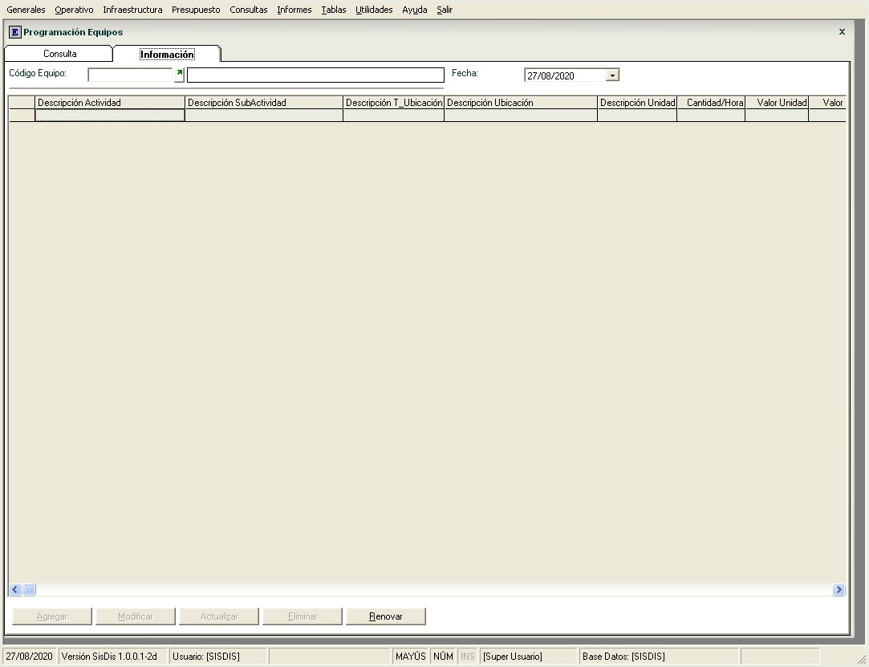Open the Infraestructura menu

132,10
